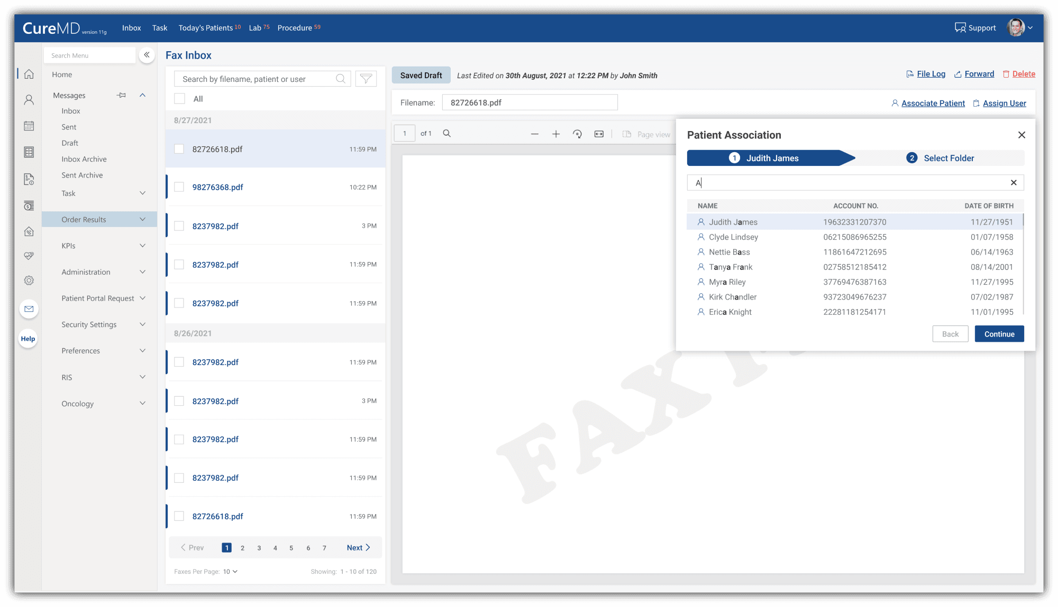Viewport: 1058px width, 607px height.
Task: Click the filter funnel icon
Action: click(x=366, y=79)
